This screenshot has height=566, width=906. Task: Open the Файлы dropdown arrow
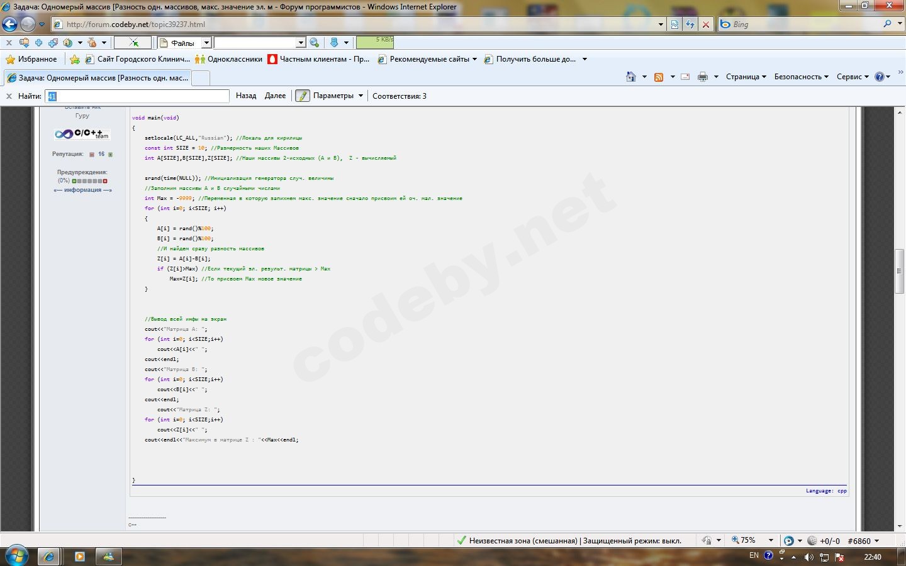[206, 43]
